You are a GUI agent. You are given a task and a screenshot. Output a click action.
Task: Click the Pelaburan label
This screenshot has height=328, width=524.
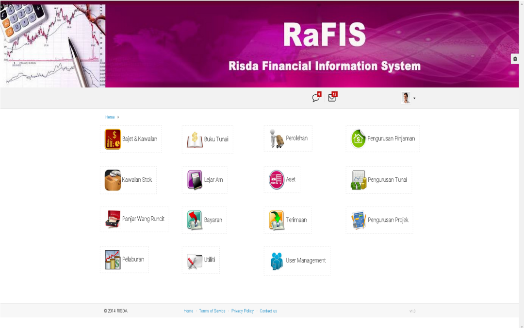[133, 259]
